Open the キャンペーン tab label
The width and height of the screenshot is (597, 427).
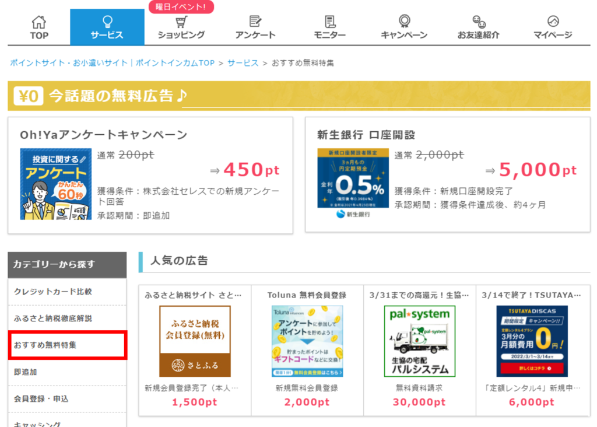[404, 35]
